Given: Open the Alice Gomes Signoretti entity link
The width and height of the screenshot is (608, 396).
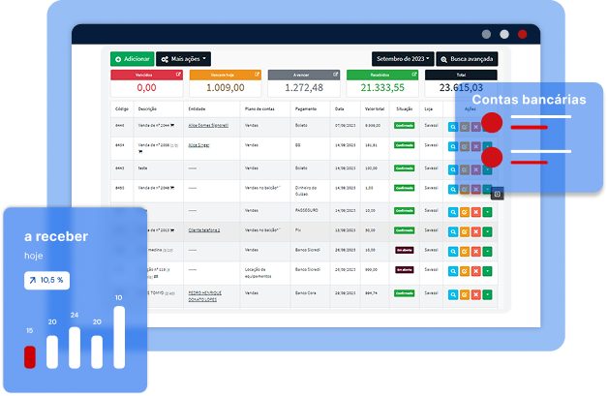Looking at the screenshot, I should [208, 126].
